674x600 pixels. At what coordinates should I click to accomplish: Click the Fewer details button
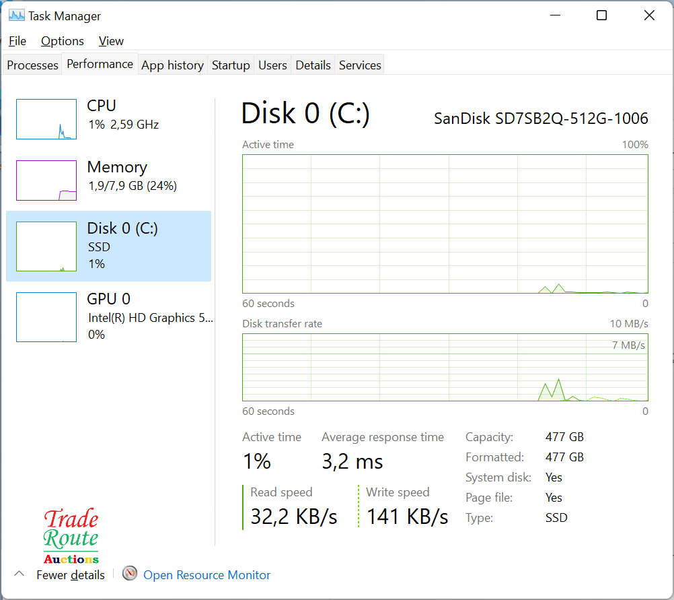tap(71, 575)
